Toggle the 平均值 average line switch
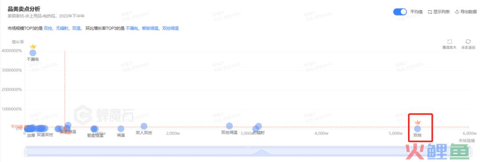This screenshot has height=162, width=480. pos(400,12)
